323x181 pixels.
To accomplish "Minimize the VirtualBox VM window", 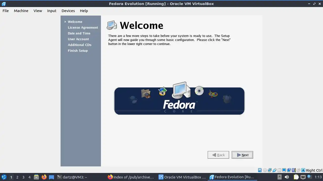I will coord(309,4).
